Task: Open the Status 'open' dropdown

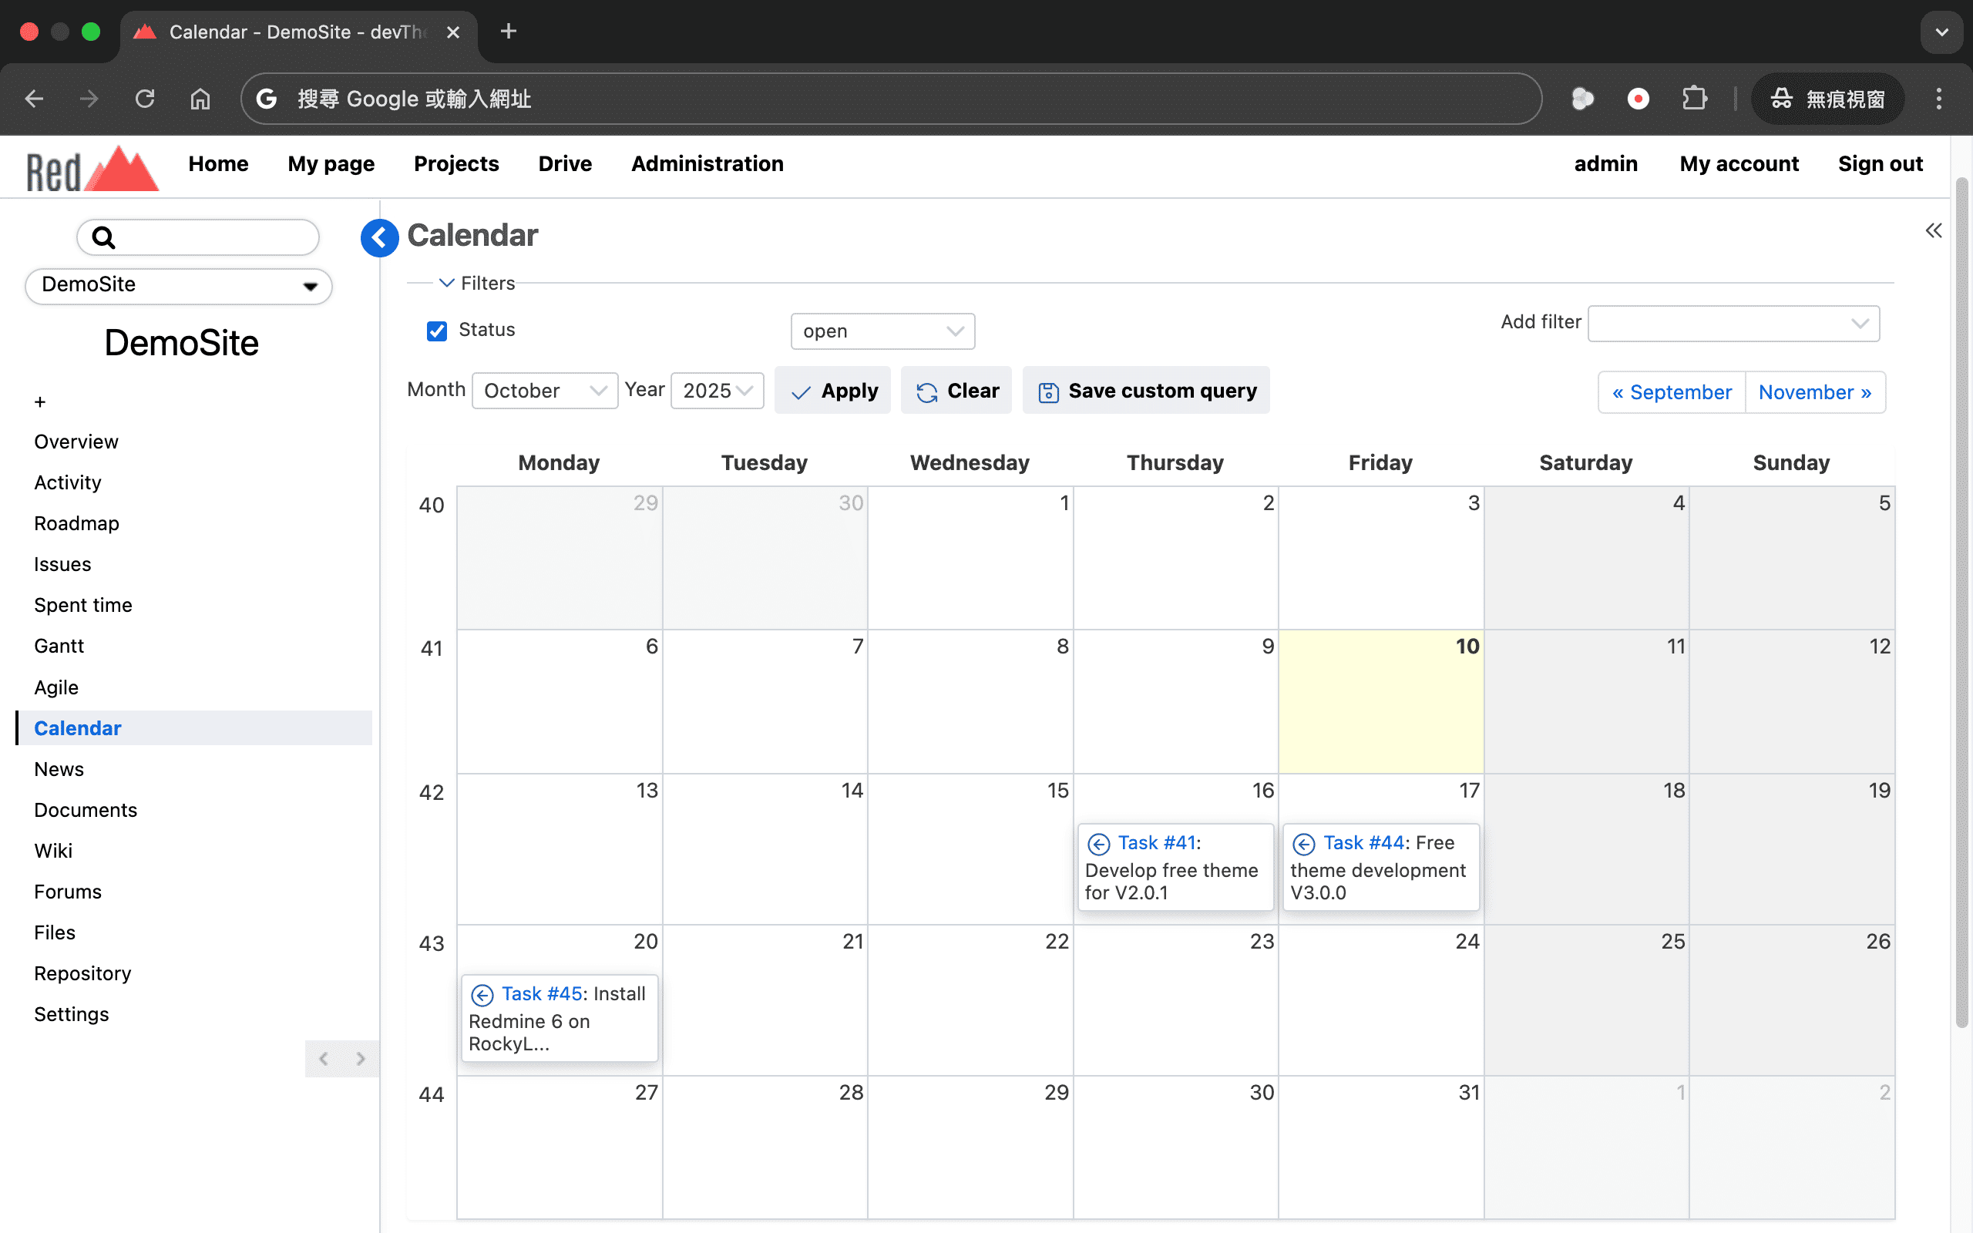Action: click(882, 331)
